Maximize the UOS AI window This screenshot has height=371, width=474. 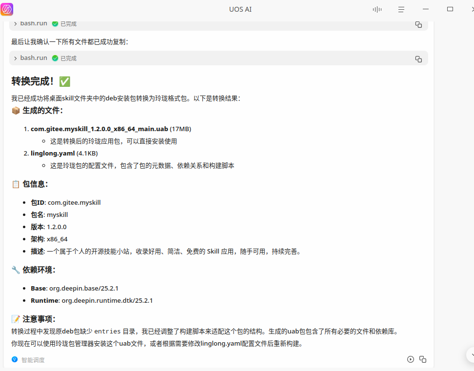[450, 9]
